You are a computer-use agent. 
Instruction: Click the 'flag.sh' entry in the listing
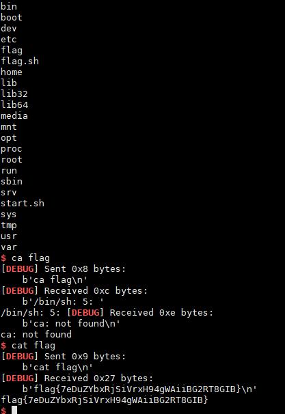click(20, 61)
